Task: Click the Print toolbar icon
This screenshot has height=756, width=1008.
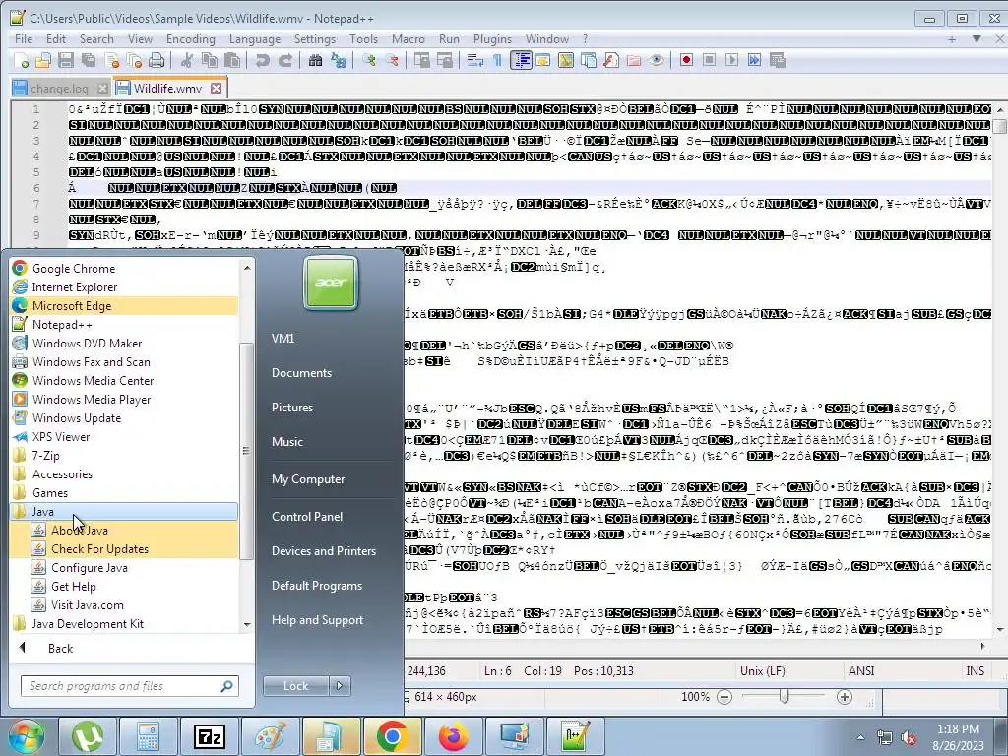Action: 157,60
